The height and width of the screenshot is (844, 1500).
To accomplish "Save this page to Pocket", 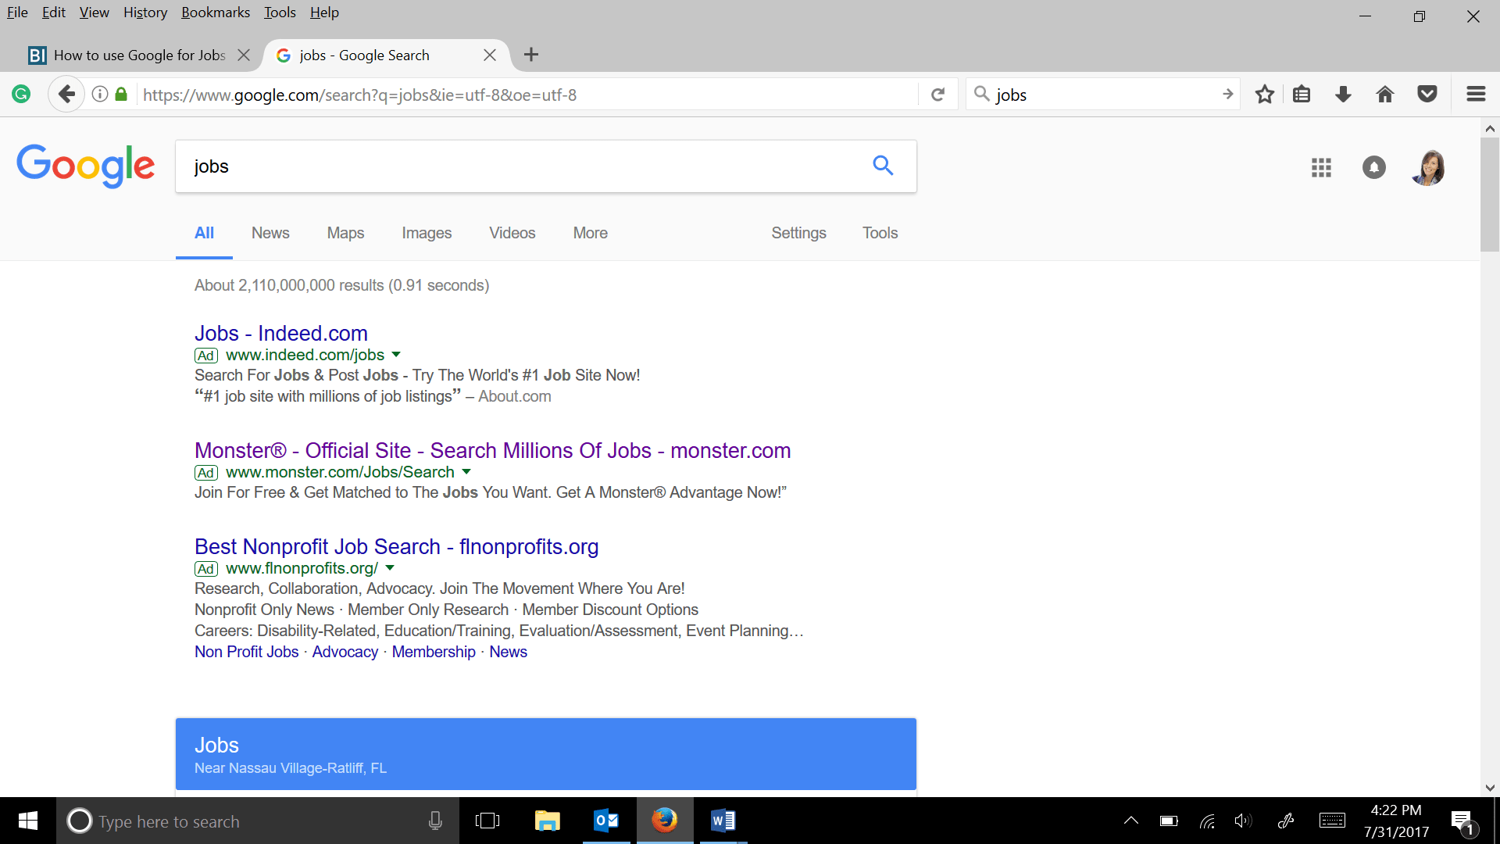I will [x=1427, y=94].
